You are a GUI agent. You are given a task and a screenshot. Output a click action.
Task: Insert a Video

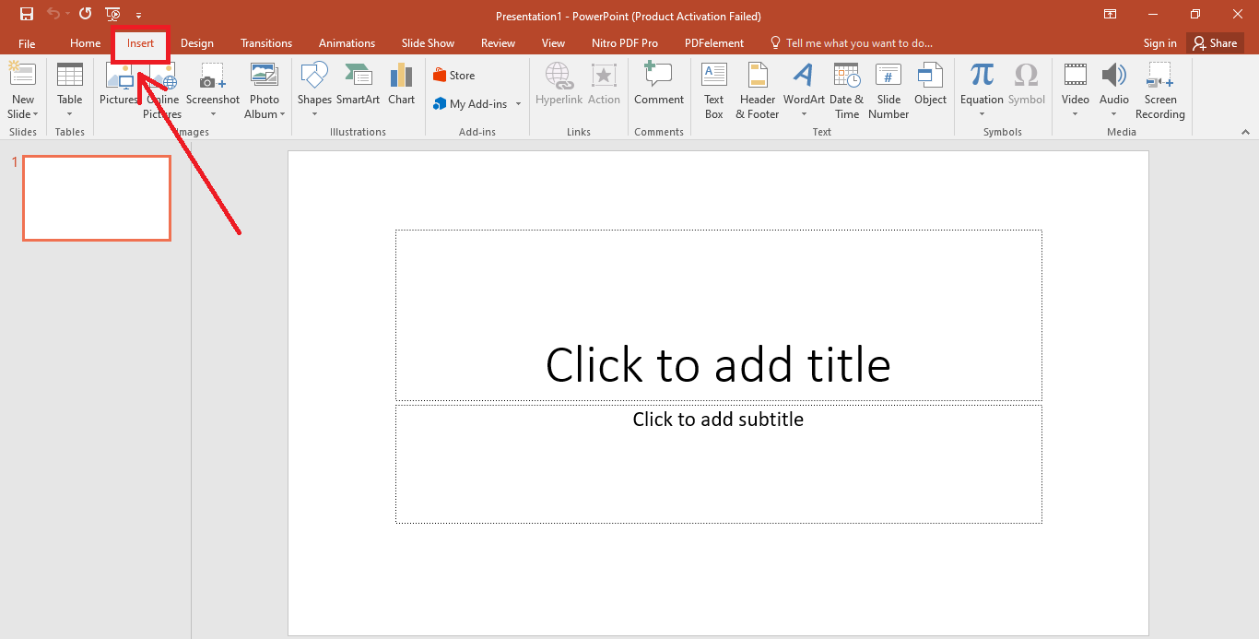point(1075,89)
